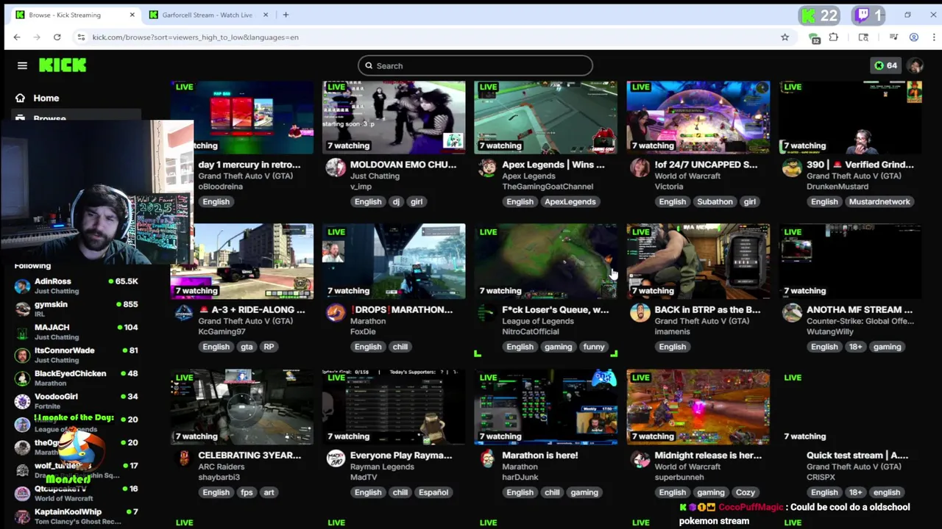The height and width of the screenshot is (529, 942).
Task: Open MAJACH channel in Following list
Action: 77,332
